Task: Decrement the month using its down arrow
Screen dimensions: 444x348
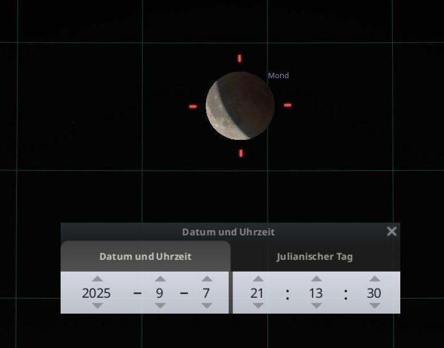Action: pos(160,306)
